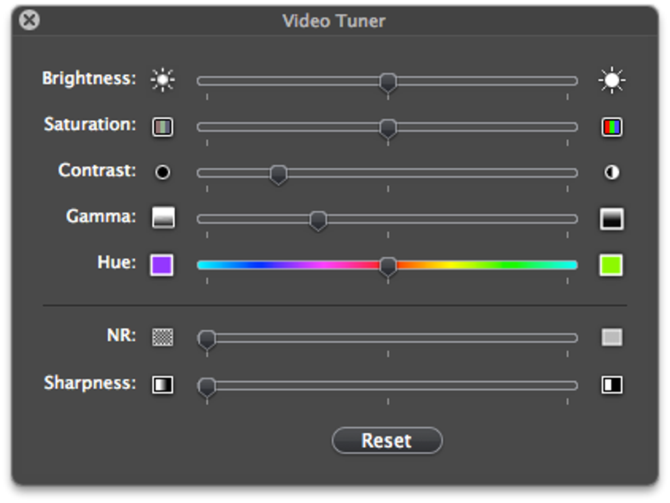Click the high brightness sun icon
Image resolution: width=670 pixels, height=503 pixels.
612,80
